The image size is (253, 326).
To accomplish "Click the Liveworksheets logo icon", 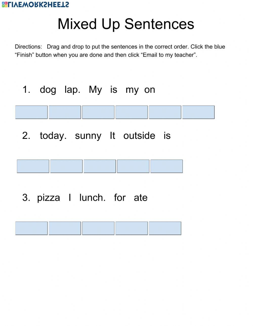I will (4, 4).
